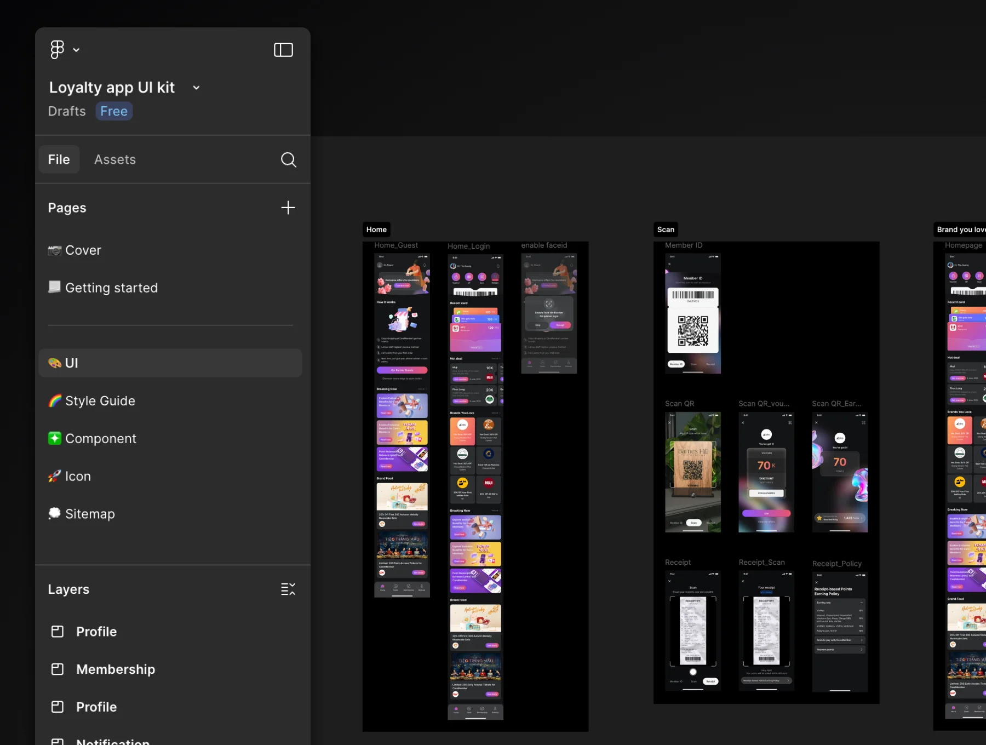Click the enable faceid frame name label
Image resolution: width=986 pixels, height=745 pixels.
(x=544, y=245)
